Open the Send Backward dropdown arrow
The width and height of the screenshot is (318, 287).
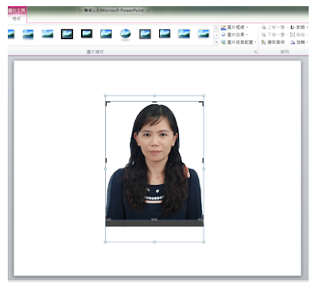287,35
